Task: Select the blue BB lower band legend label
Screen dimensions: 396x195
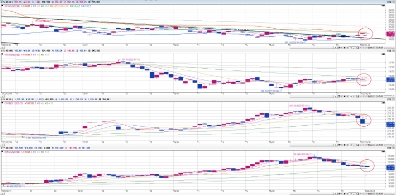Action: click(86, 6)
